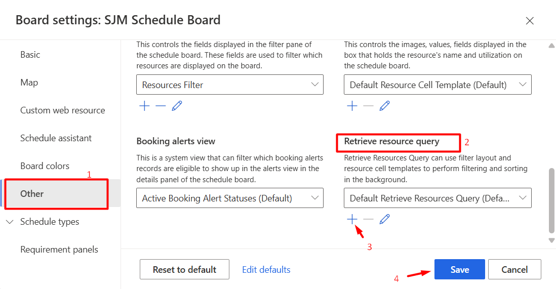The image size is (556, 289).
Task: Close the Board settings dialog
Action: pyautogui.click(x=530, y=21)
